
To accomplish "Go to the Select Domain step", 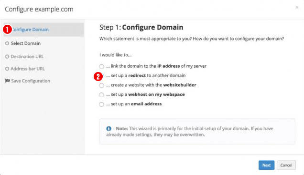I will click(x=26, y=43).
